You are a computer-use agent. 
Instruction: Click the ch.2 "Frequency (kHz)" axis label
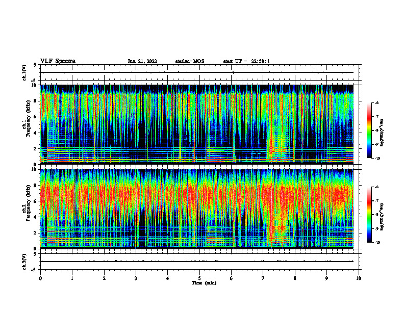29,203
